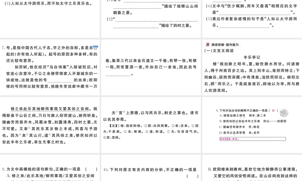Click option C. 掇幽芳而荫乔木

239,127
